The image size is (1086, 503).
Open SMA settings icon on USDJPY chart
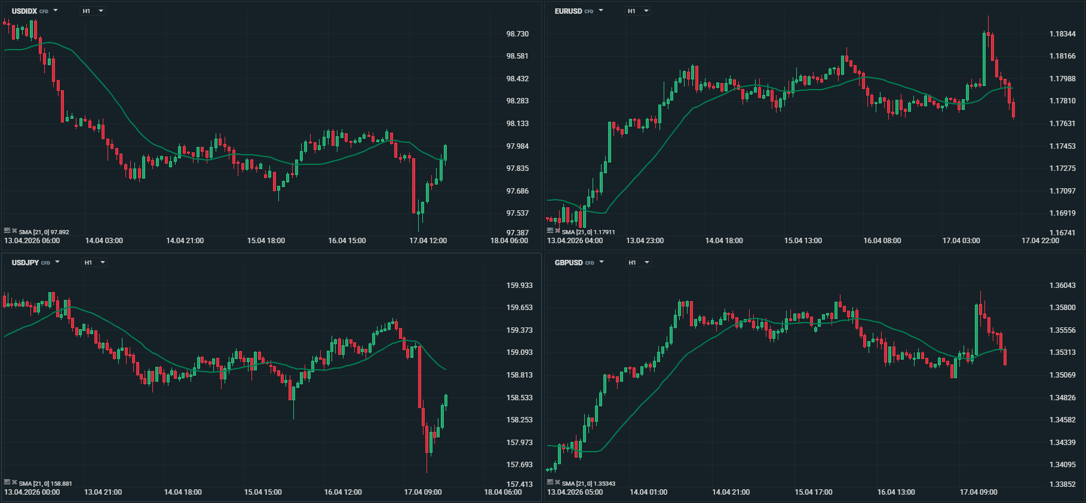click(x=7, y=482)
